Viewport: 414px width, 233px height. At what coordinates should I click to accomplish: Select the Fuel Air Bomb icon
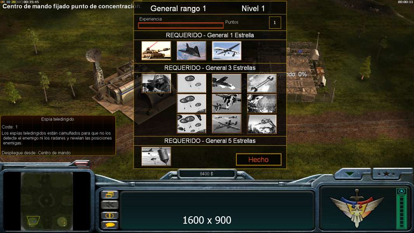pos(156,156)
